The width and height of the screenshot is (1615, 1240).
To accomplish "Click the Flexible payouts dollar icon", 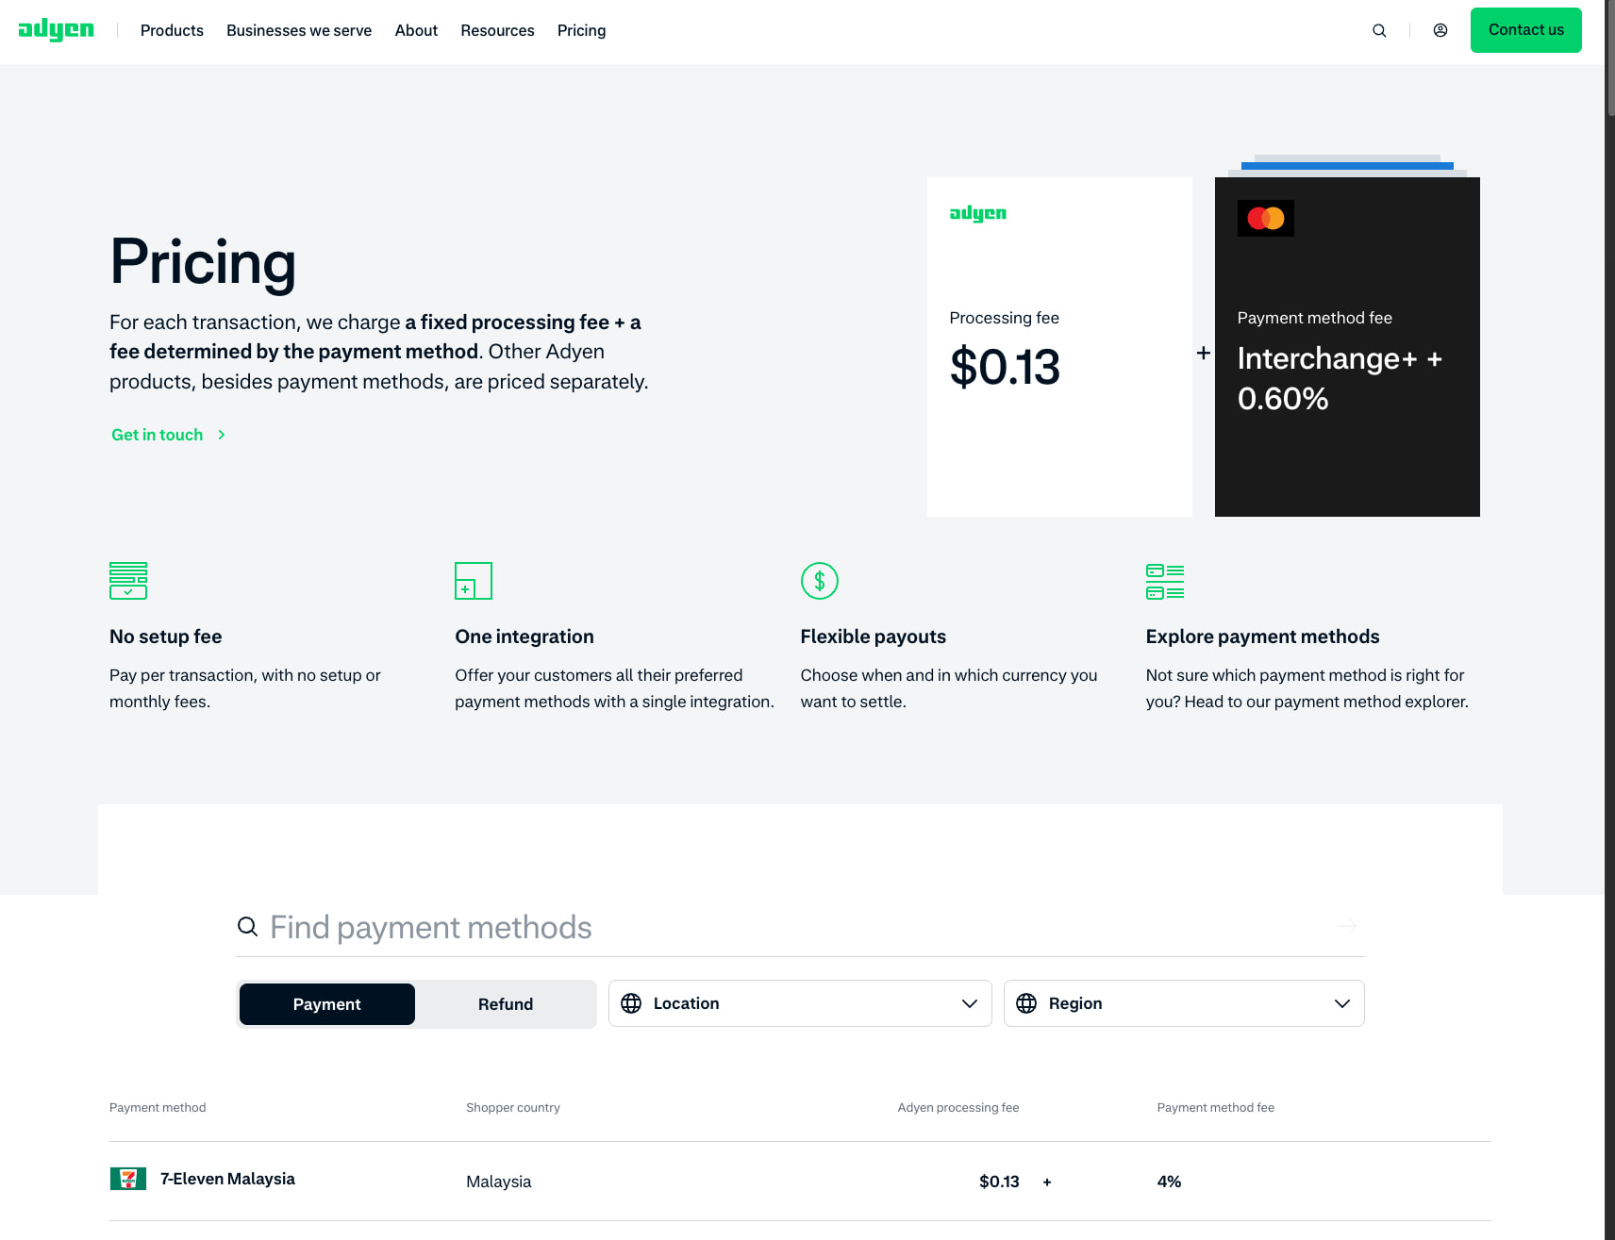I will click(820, 581).
